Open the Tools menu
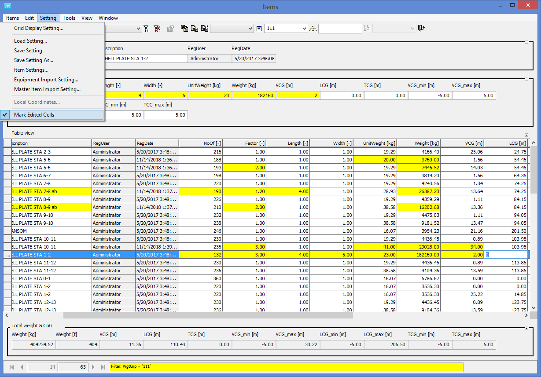This screenshot has height=377, width=541. click(69, 18)
